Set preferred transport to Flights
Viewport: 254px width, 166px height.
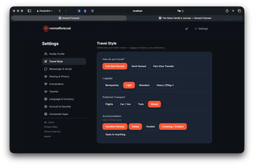(x=109, y=104)
